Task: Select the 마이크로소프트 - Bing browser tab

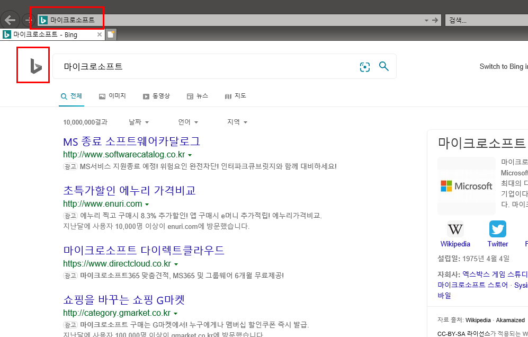Action: [52, 34]
